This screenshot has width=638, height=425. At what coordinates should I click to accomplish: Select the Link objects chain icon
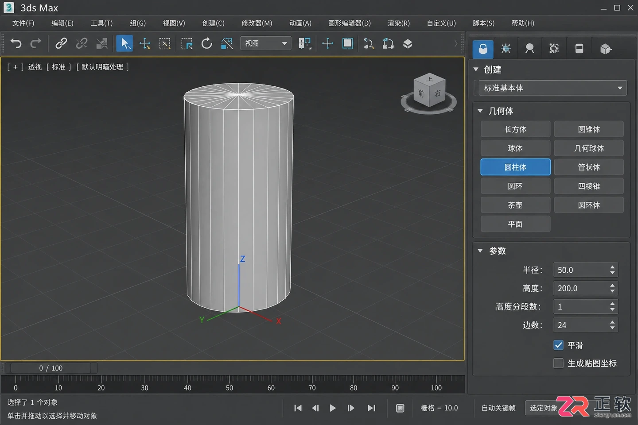point(61,43)
